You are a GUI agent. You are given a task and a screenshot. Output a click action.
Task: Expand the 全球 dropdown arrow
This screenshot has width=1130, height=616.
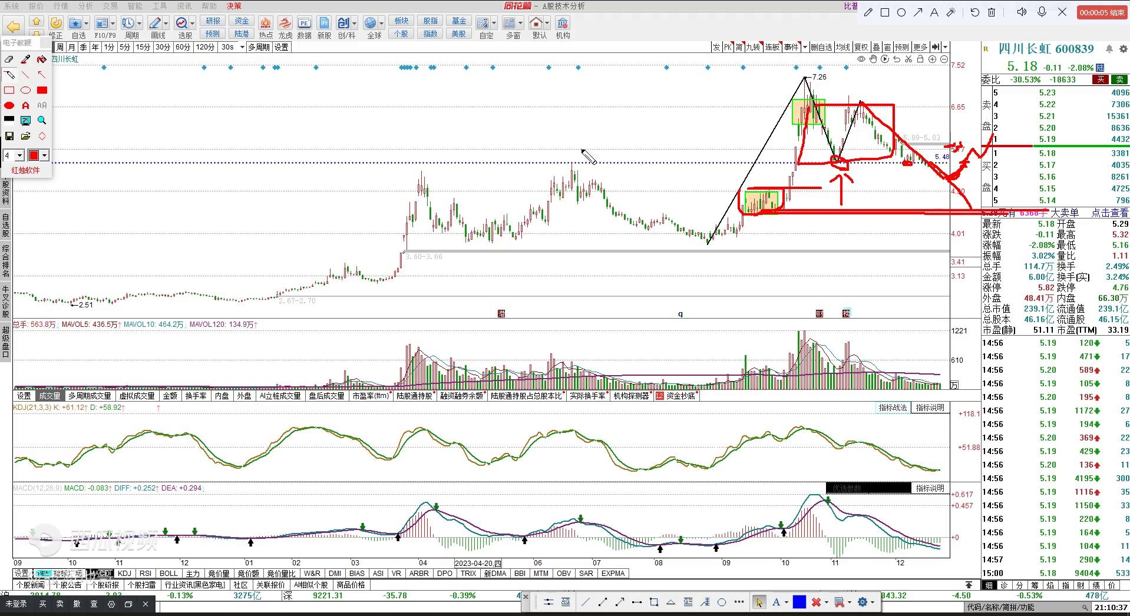pos(381,24)
